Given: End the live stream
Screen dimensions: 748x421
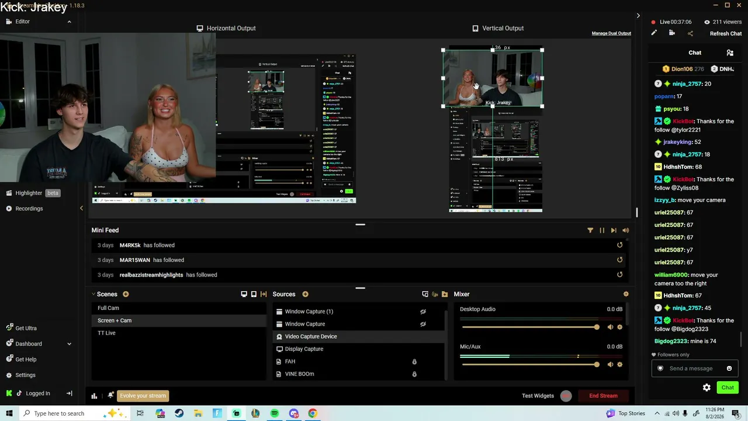Looking at the screenshot, I should pos(603,396).
